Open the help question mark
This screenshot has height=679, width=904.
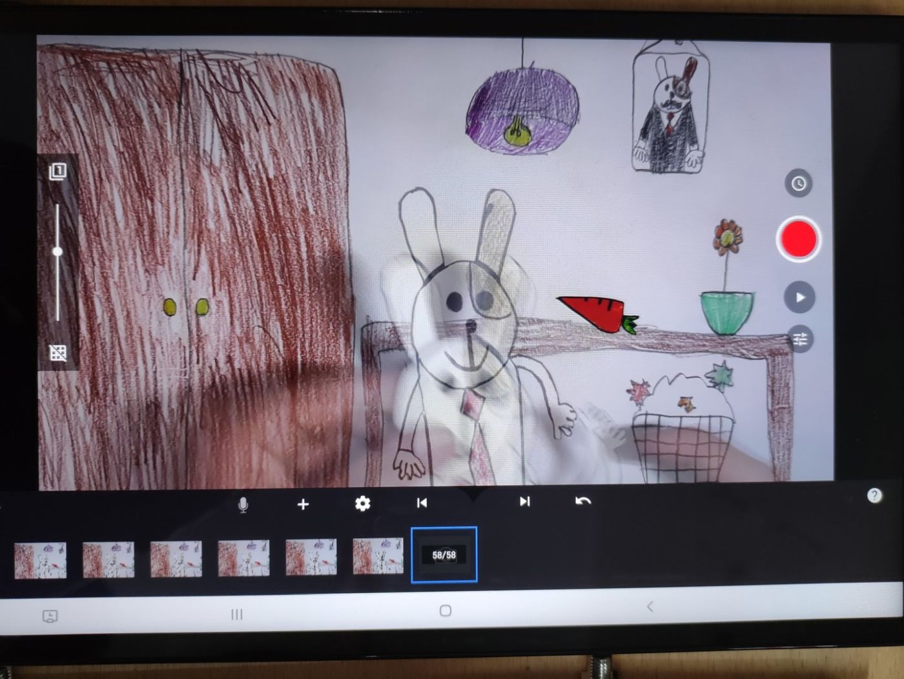[875, 495]
